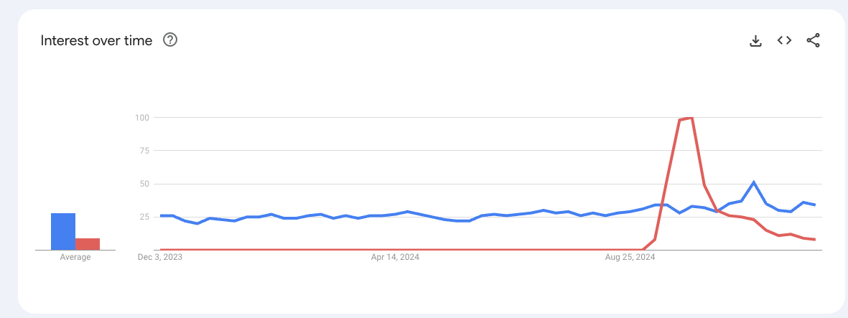Click the 50 y-axis label
The width and height of the screenshot is (848, 318).
(144, 184)
